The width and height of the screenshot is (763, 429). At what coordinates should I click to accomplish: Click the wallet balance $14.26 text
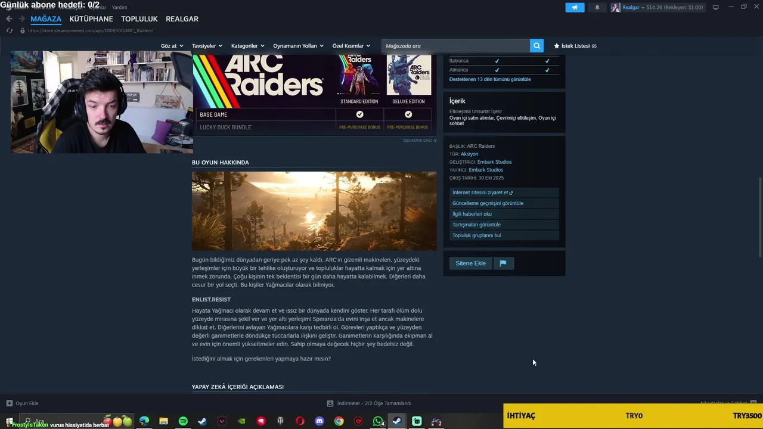(655, 8)
